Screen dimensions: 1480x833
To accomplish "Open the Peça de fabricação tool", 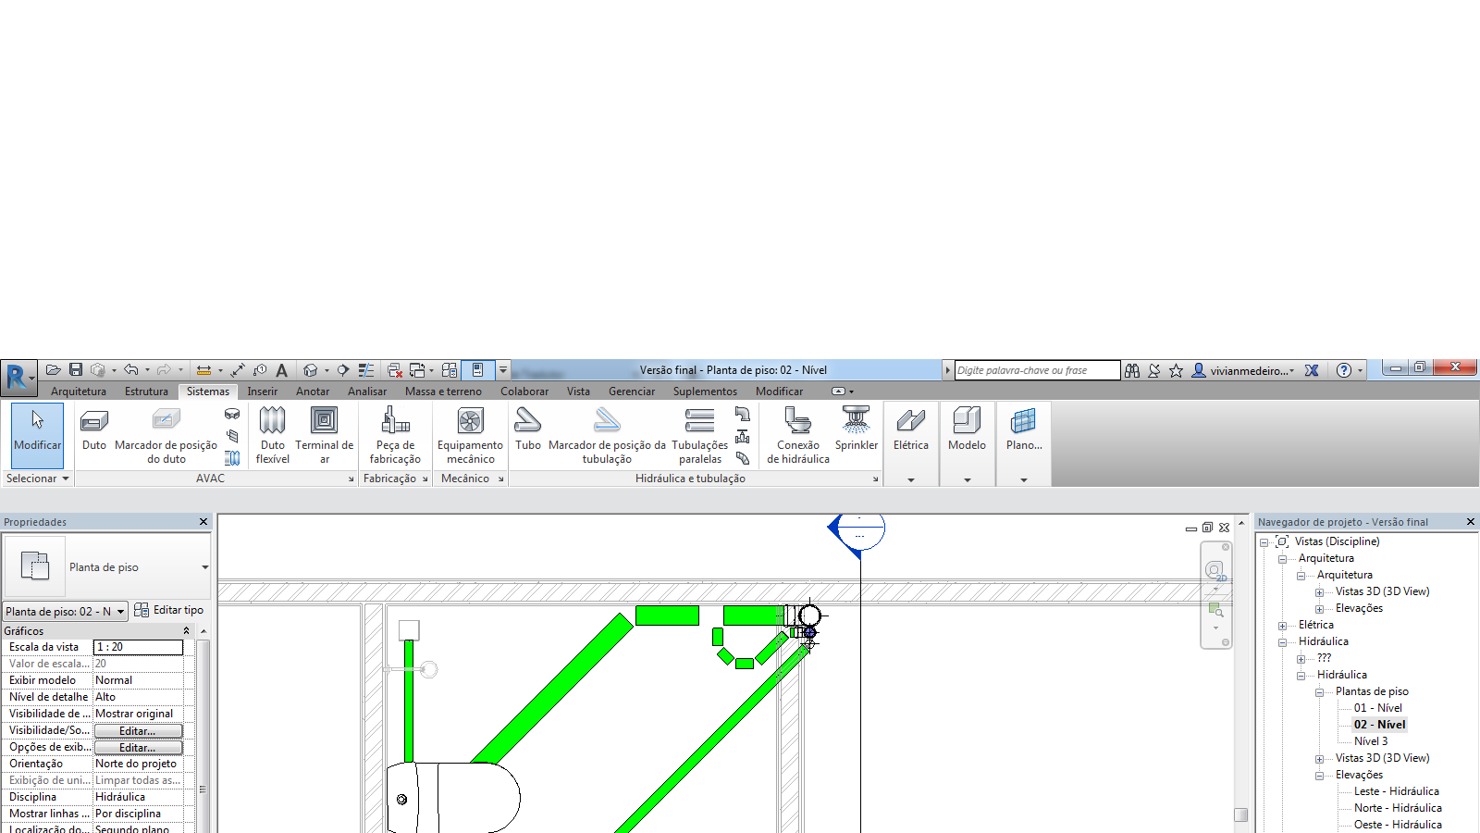I will (x=395, y=435).
